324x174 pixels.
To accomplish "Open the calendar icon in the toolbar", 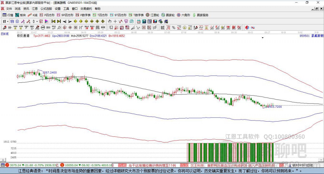I will [x=139, y=21].
